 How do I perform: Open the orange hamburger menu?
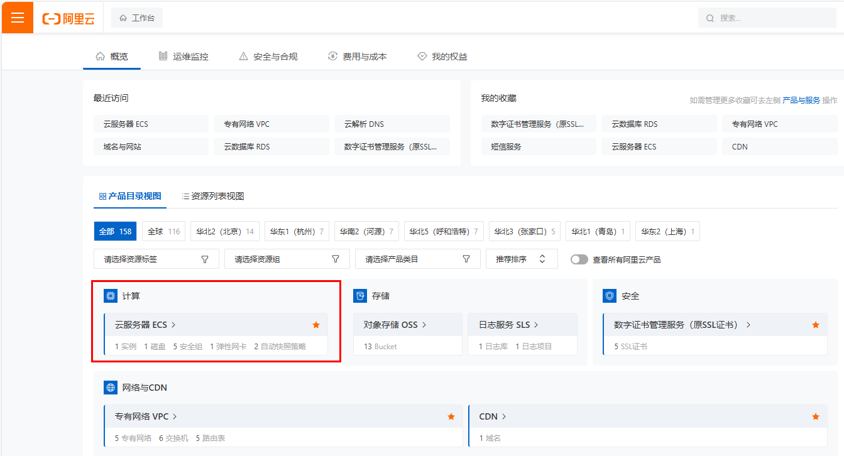coord(17,18)
